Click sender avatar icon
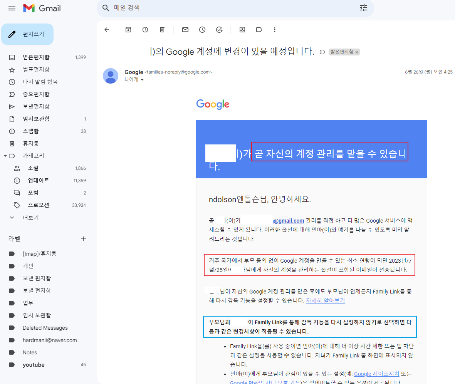This screenshot has height=384, width=455. pos(111,76)
